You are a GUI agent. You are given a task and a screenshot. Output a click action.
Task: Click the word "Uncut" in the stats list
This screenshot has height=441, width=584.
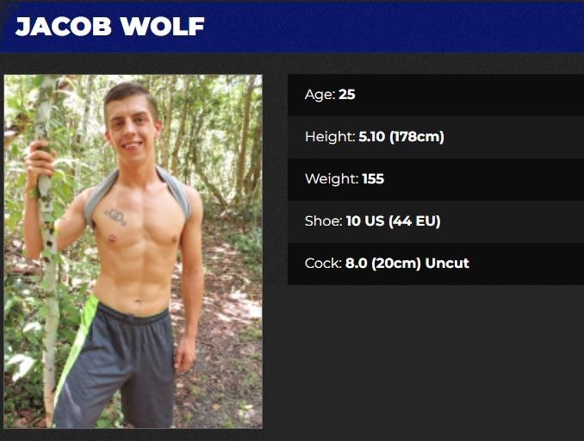pos(447,263)
